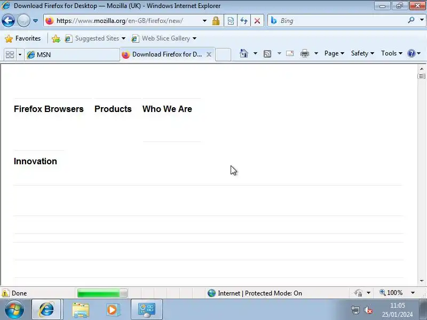Click the Internet zone globe icon
The image size is (427, 320).
[211, 293]
